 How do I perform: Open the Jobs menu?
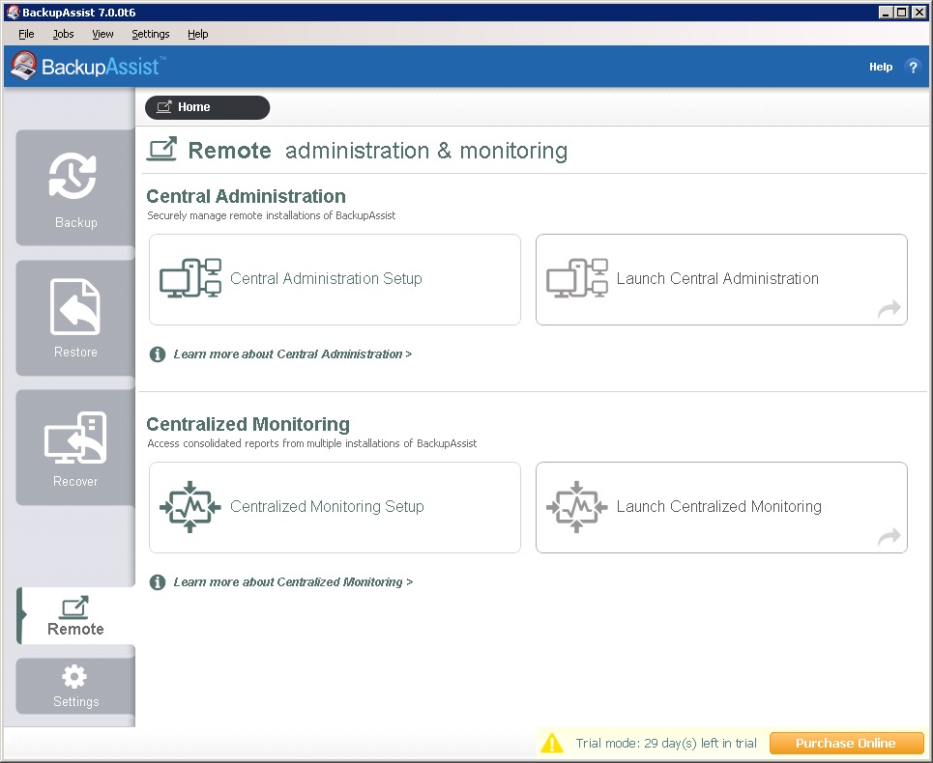click(63, 34)
